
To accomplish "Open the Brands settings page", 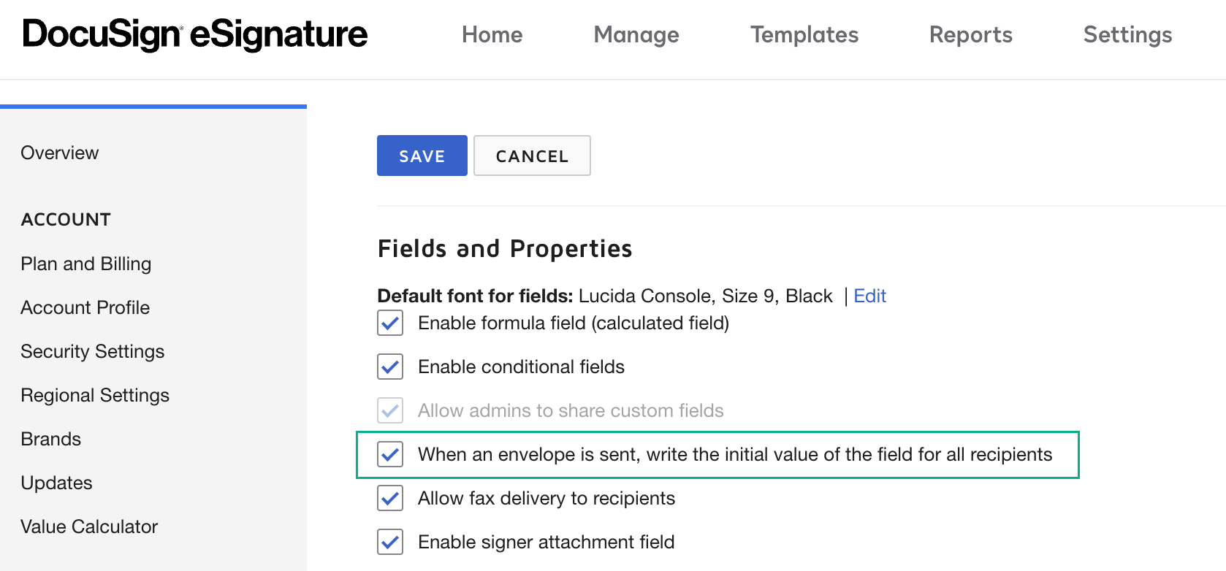I will 50,439.
